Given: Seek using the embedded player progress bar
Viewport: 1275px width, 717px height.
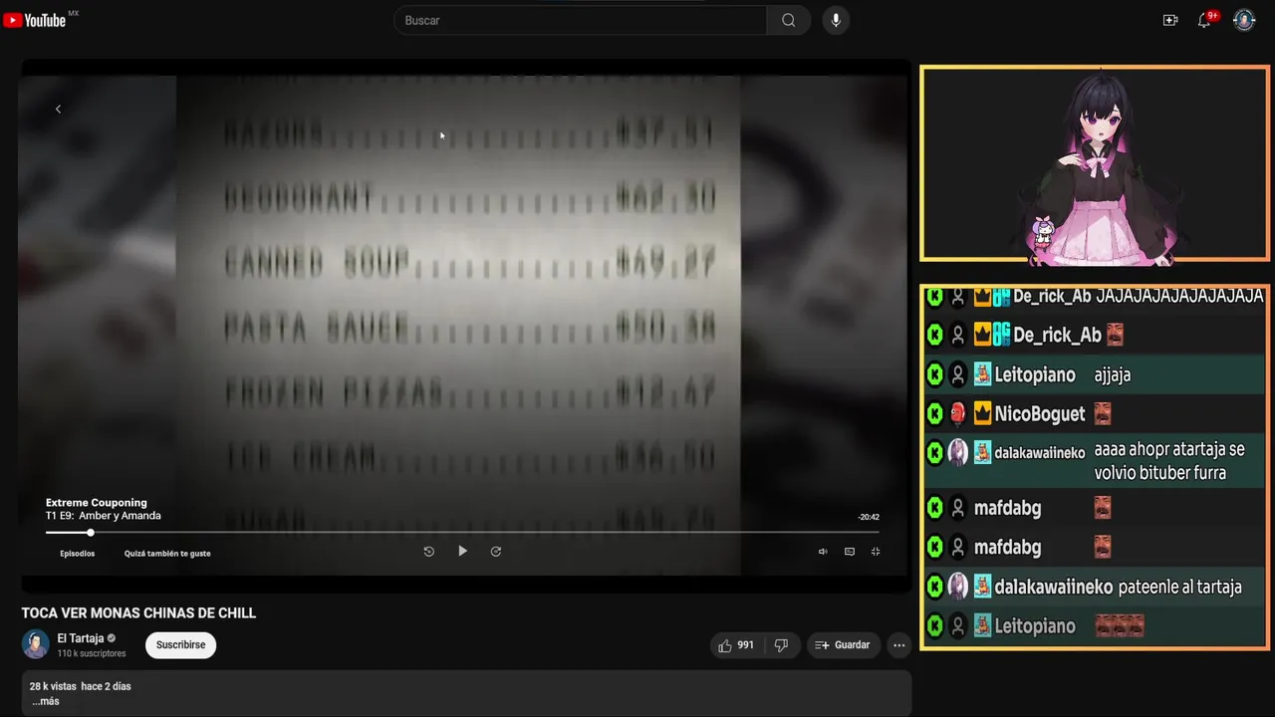Looking at the screenshot, I should click(x=462, y=533).
